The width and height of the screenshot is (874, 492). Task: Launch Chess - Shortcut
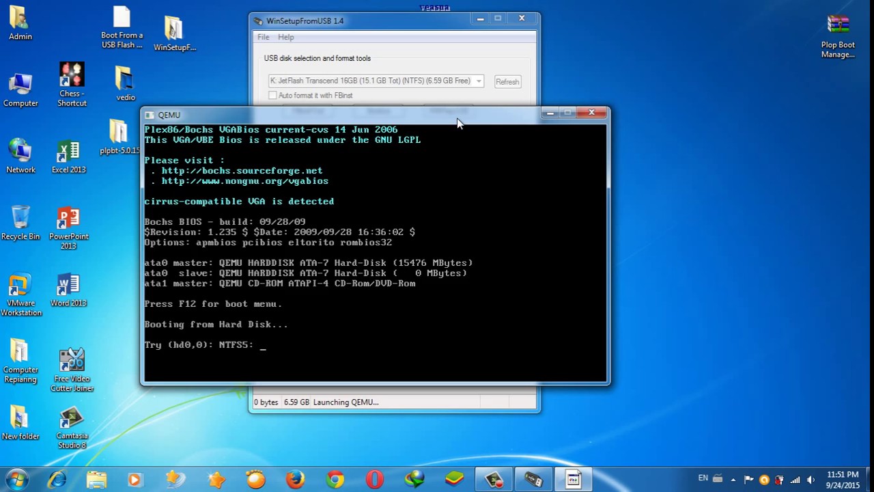(72, 85)
